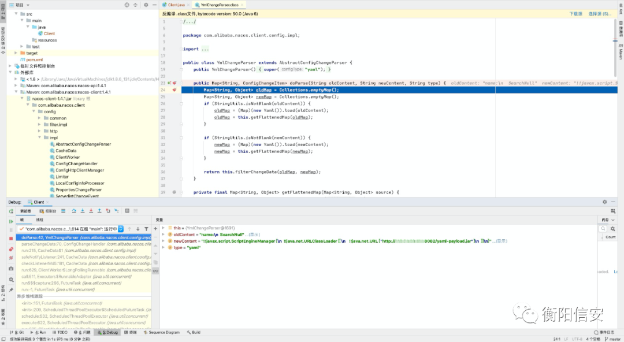Viewport: 624px width, 342px height.
Task: Stop debugging with red square icon
Action: tap(11, 239)
